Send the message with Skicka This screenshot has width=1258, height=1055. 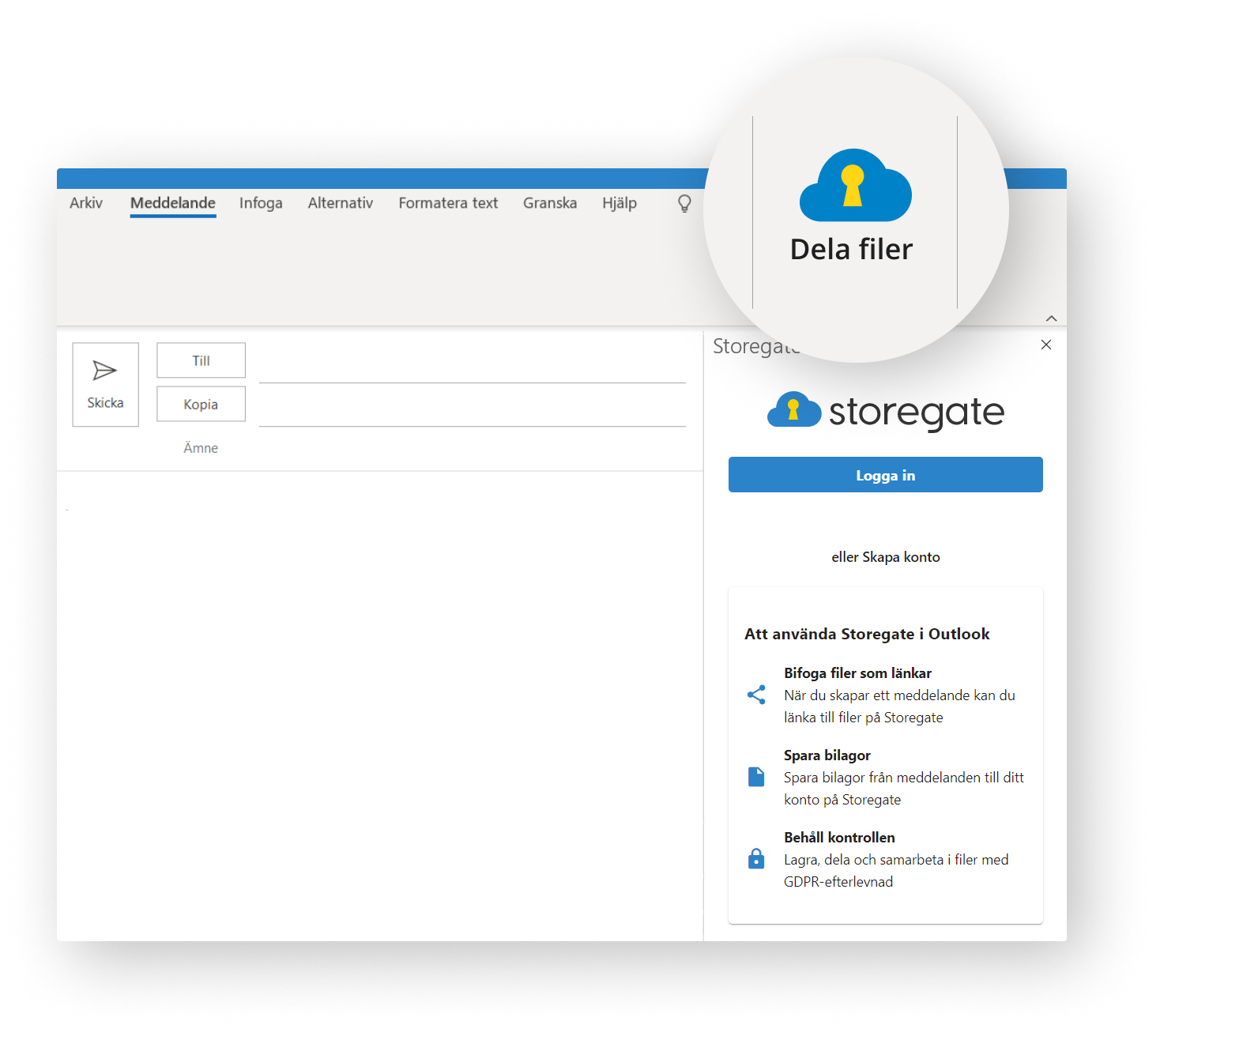106,385
